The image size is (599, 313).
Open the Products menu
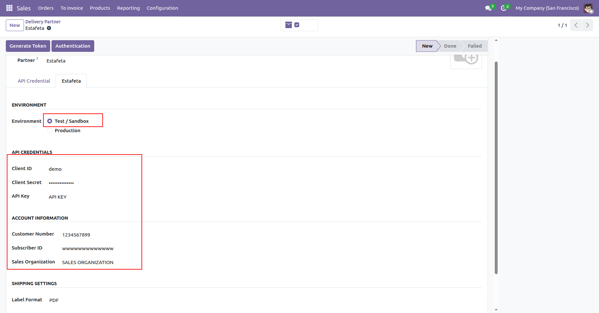(100, 8)
